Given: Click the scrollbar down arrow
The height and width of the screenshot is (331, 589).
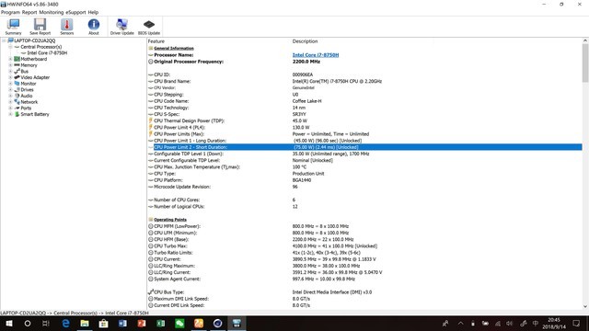Looking at the screenshot, I should (585, 306).
